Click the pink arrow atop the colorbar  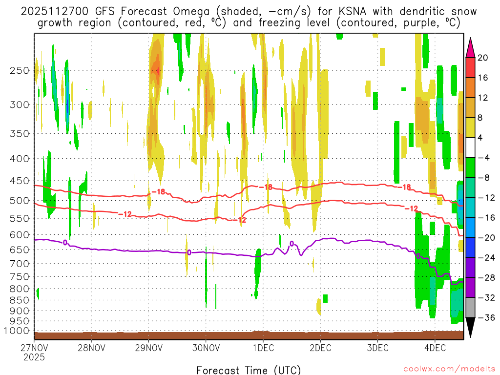[x=470, y=48]
